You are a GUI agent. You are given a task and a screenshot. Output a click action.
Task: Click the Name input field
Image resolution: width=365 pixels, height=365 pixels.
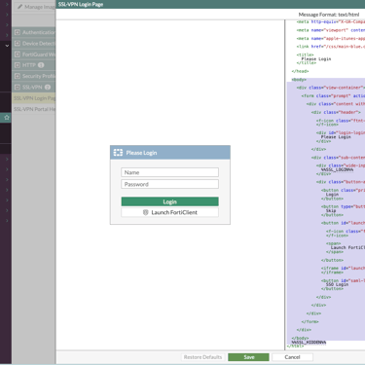169,172
